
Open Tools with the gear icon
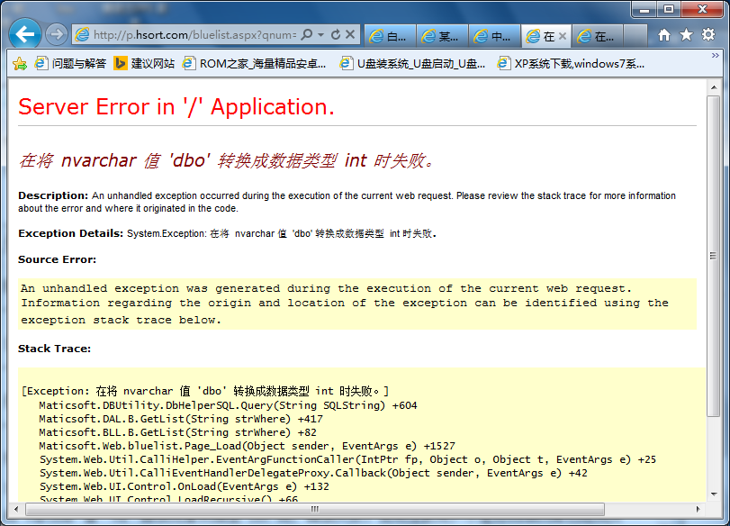point(708,35)
